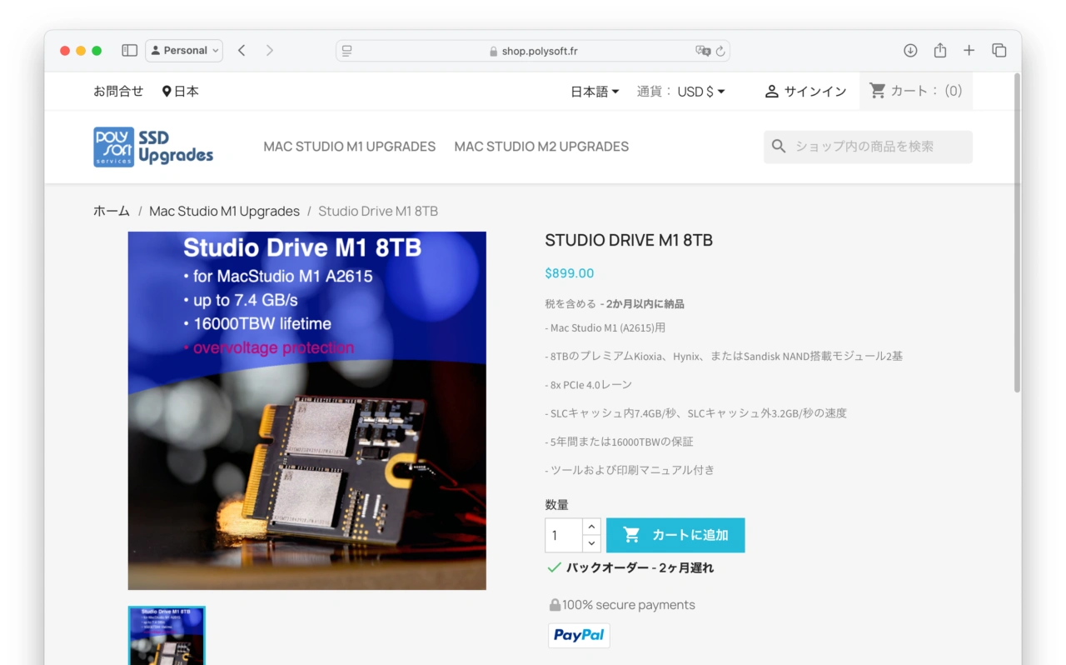Viewport: 1066px width, 665px height.
Task: Open the USD $ currency dropdown
Action: click(x=700, y=92)
